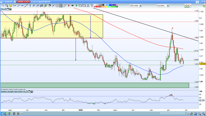Screen dimensions: 206x116
Task: Select the crossed lines fork tool
Action: click(34, 5)
